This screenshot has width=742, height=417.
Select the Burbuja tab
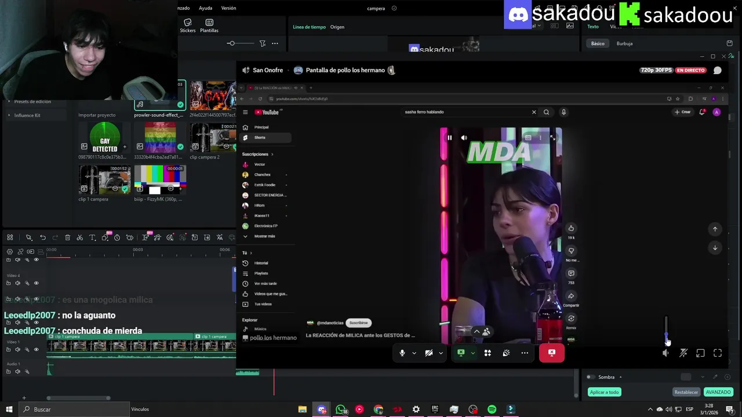[624, 43]
